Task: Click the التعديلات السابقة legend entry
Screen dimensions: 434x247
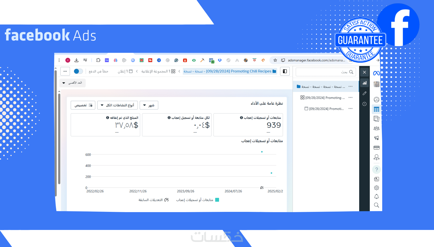Action: [153, 200]
